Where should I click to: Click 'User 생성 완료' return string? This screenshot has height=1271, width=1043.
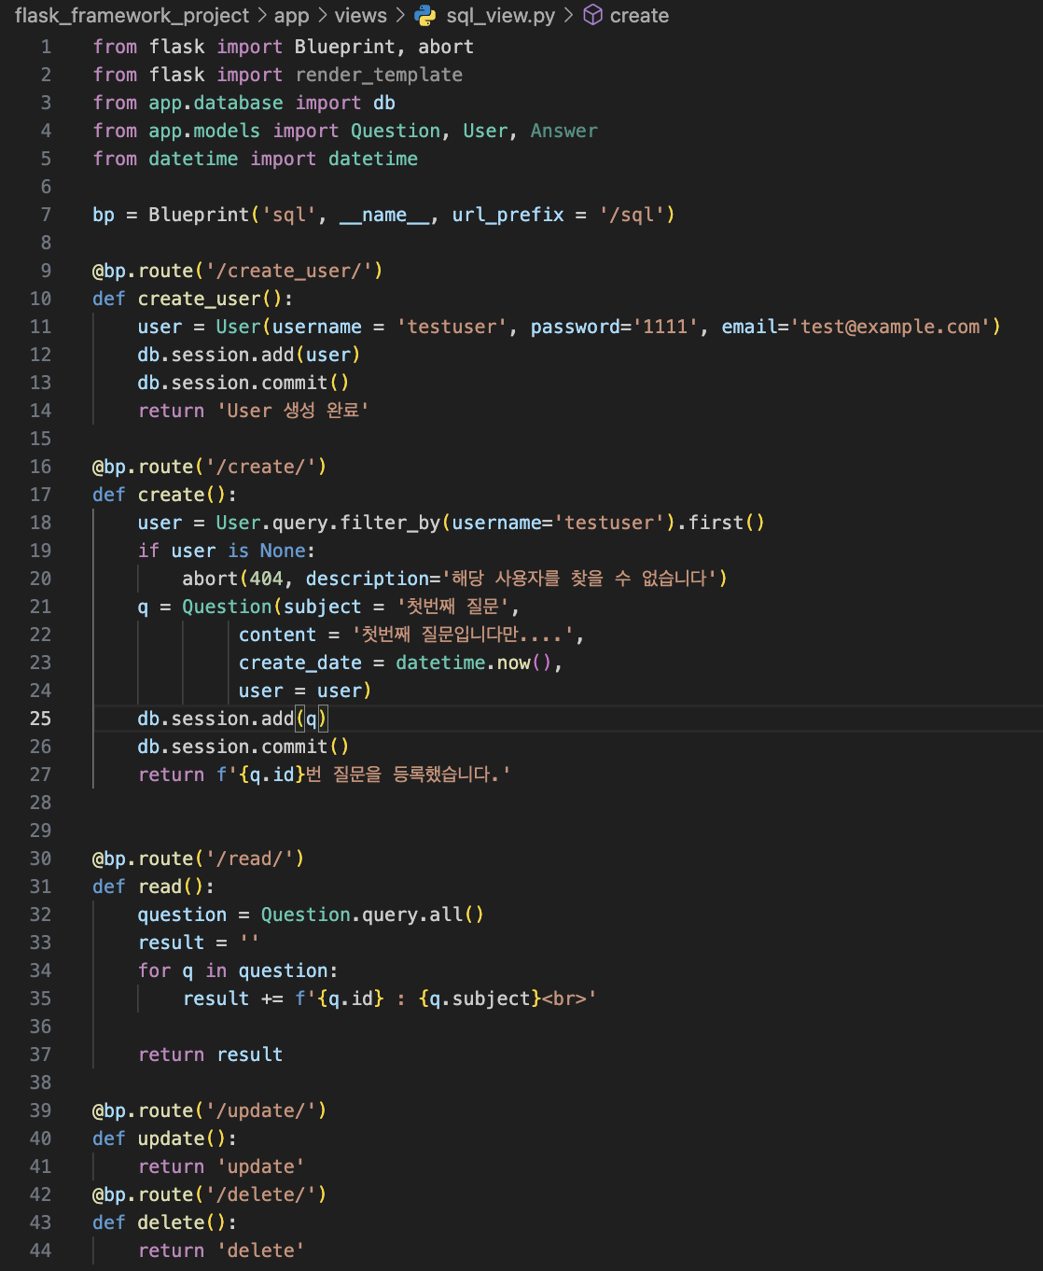click(293, 411)
